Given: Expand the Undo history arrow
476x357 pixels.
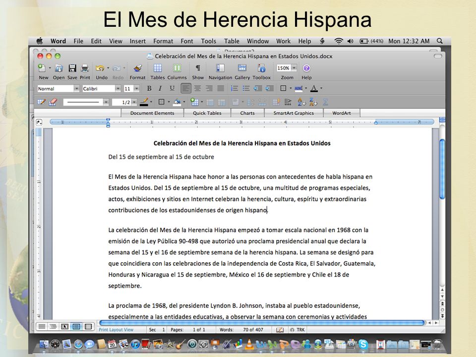Looking at the screenshot, I should (x=108, y=68).
